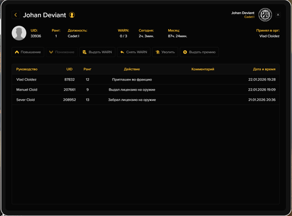This screenshot has height=216, width=292.
Task: Issue a warning via Выдать WARN
Action: point(98,52)
